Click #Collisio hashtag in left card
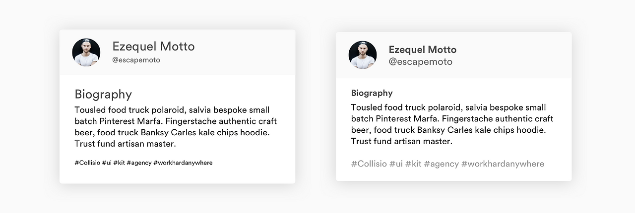Screen dimensions: 635x213 pos(87,162)
